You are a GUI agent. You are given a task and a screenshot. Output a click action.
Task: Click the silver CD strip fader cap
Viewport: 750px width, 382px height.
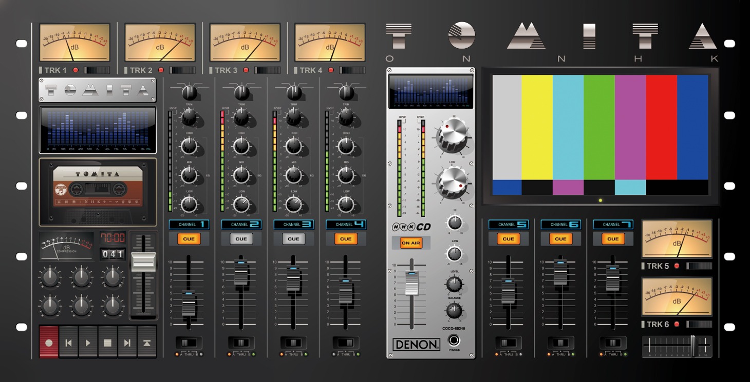[411, 283]
